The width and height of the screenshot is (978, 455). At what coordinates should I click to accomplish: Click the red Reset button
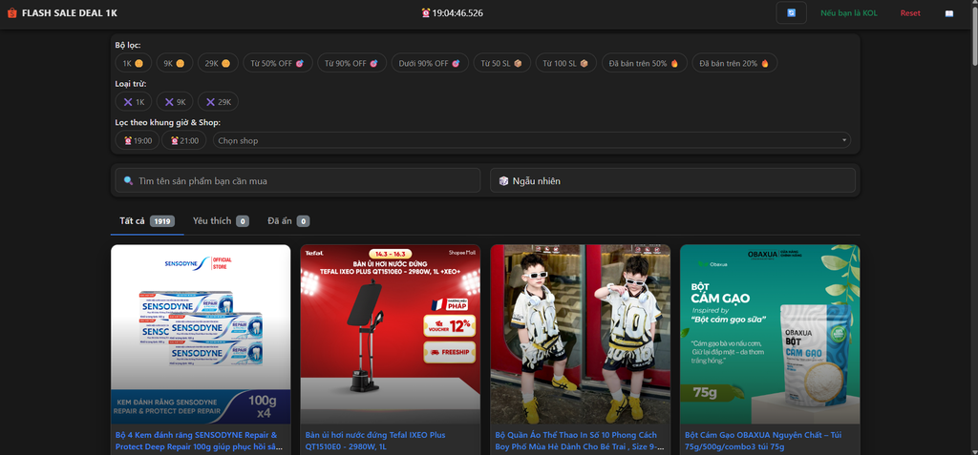(x=910, y=13)
